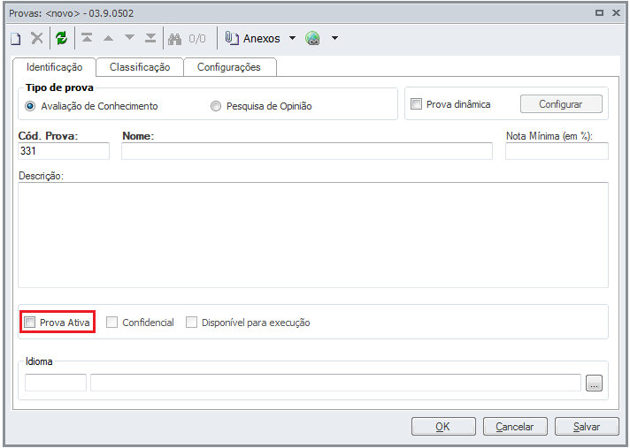The width and height of the screenshot is (630, 448).
Task: Switch to the Classificação tab
Action: point(140,67)
